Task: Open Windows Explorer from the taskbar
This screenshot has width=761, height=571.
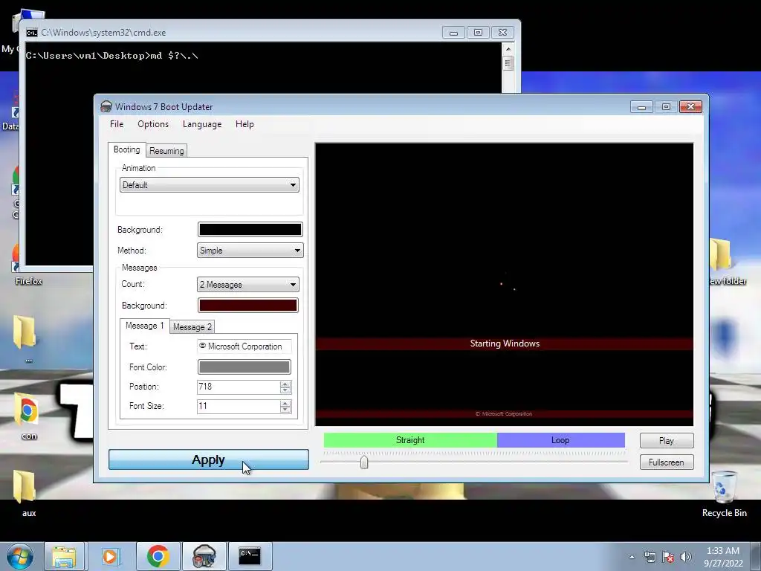Action: (64, 556)
